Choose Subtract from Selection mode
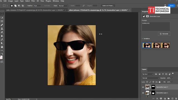Viewport: 178px width, 100px height. click(19, 6)
